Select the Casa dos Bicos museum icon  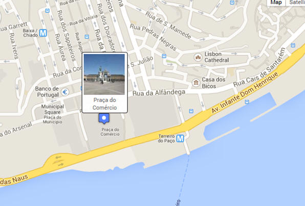(196, 83)
